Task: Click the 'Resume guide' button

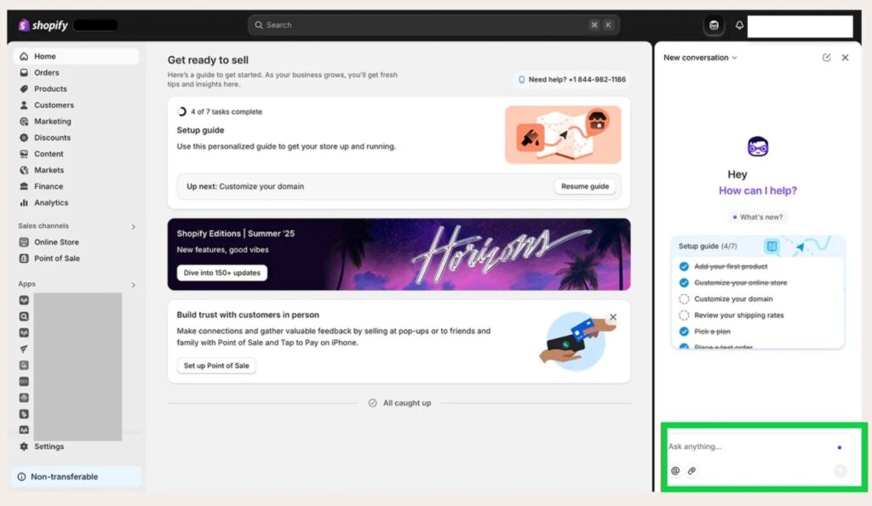Action: pyautogui.click(x=585, y=186)
